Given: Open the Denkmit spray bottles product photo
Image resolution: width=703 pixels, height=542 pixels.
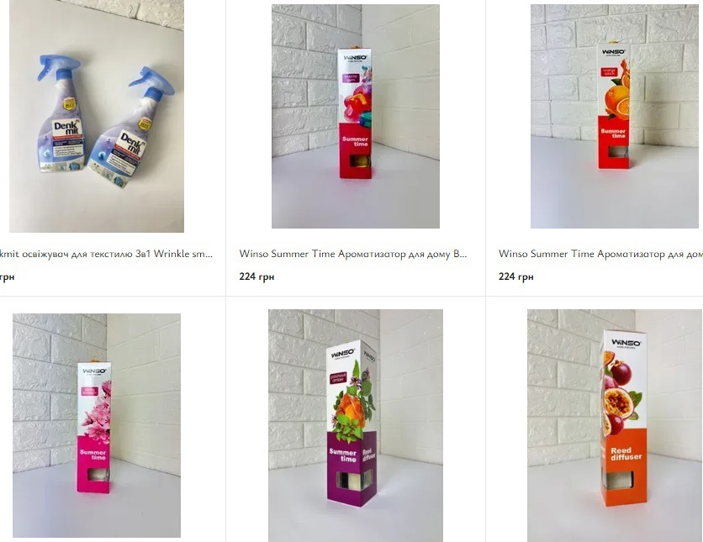Looking at the screenshot, I should click(x=97, y=116).
